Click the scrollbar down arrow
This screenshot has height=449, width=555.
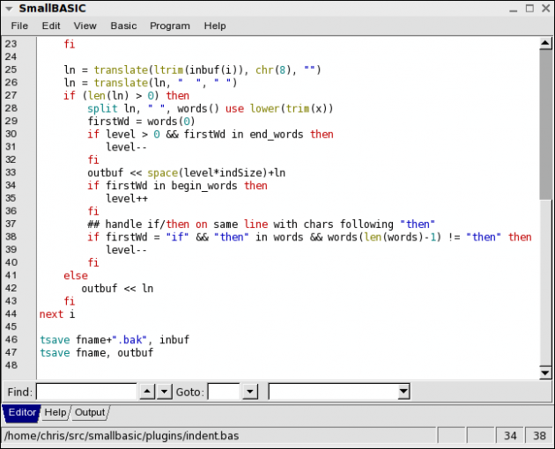[545, 372]
